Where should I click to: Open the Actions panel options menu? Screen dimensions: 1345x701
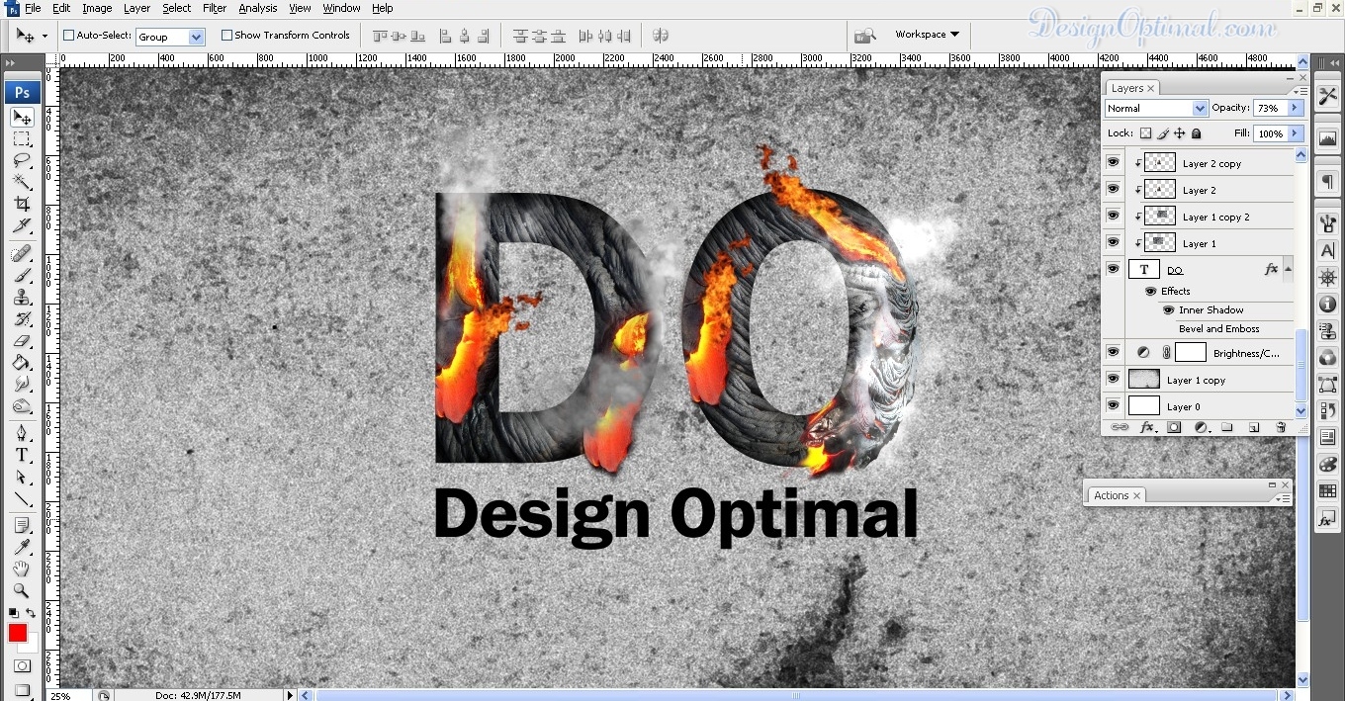click(1284, 499)
